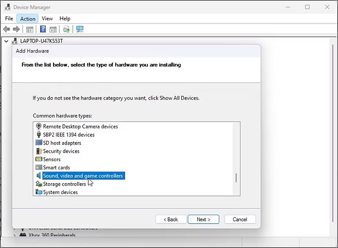This screenshot has width=338, height=248.
Task: Click the Back arrow toolbar icon
Action: click(7, 29)
